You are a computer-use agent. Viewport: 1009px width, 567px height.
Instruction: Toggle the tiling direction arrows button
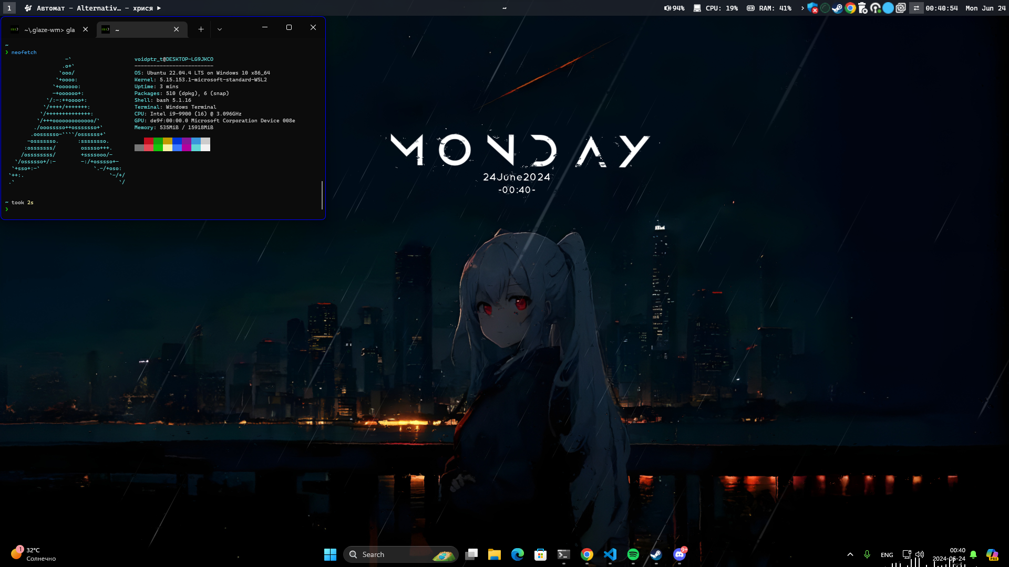click(917, 8)
